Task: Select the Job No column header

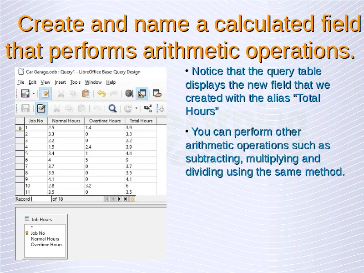Action: click(x=36, y=121)
